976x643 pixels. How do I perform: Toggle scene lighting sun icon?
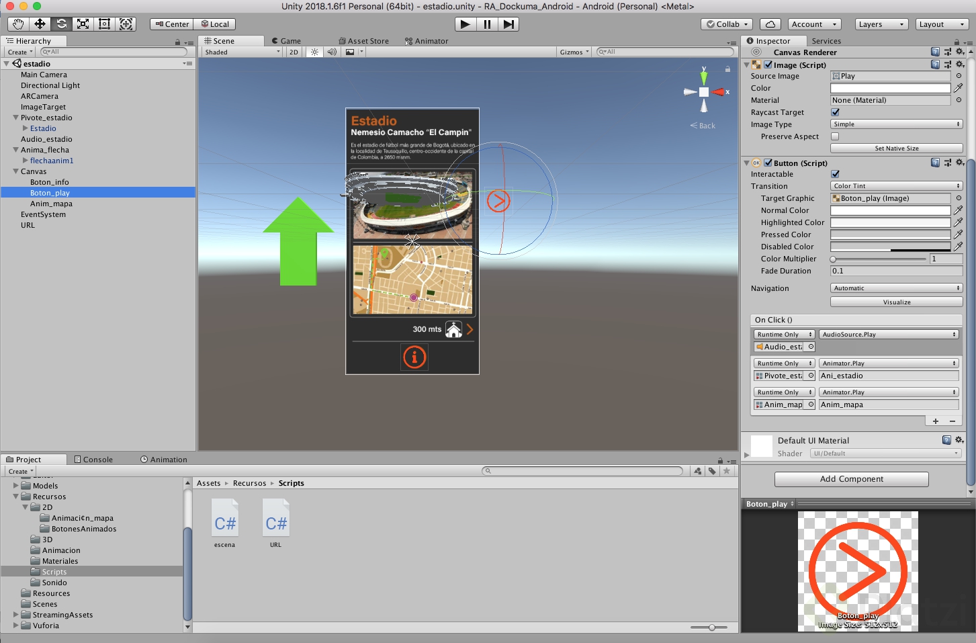[x=314, y=52]
